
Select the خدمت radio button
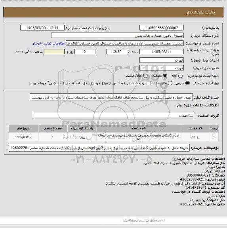[x=165, y=76]
